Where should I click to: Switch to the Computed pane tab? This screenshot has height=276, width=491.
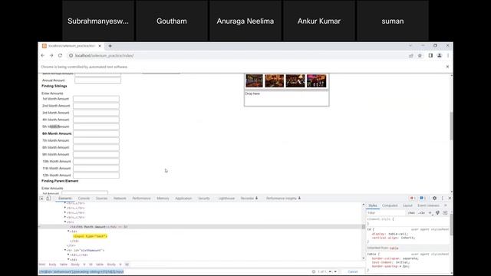click(390, 205)
